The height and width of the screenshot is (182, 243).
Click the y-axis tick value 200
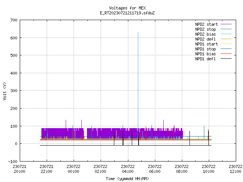14,108
